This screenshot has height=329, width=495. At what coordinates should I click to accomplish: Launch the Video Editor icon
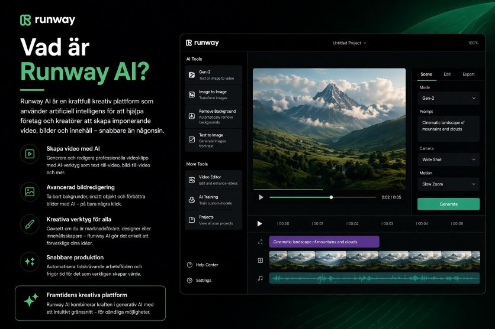pyautogui.click(x=192, y=180)
